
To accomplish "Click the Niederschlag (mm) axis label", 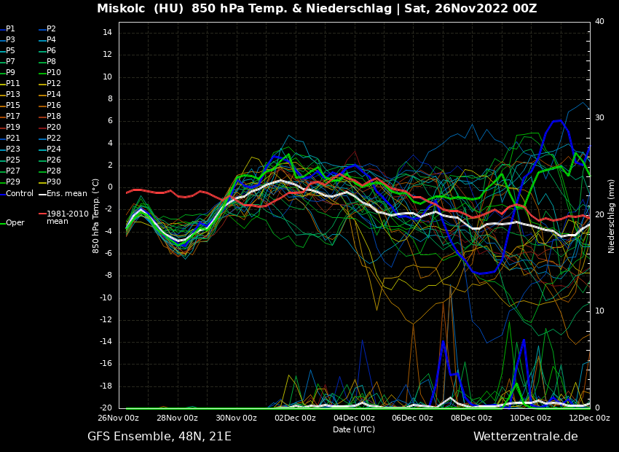I will point(612,216).
